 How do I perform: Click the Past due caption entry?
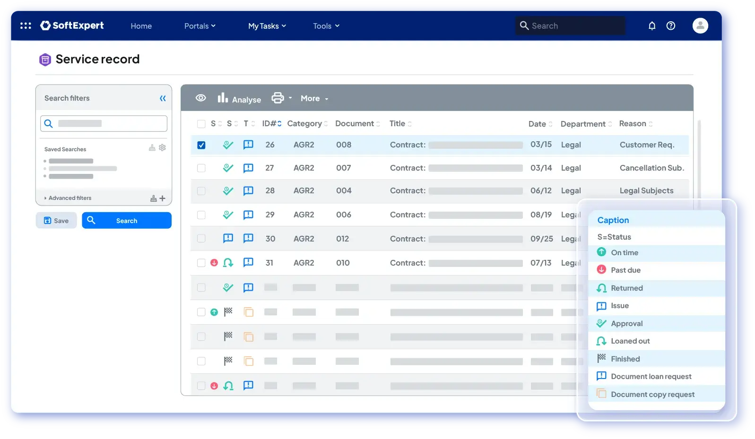657,270
